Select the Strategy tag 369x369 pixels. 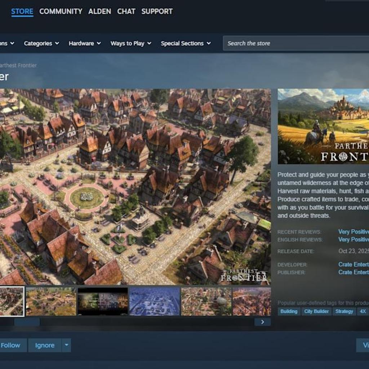[344, 311]
